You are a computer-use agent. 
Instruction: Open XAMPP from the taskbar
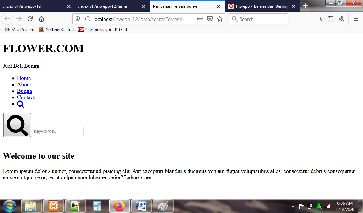click(54, 206)
